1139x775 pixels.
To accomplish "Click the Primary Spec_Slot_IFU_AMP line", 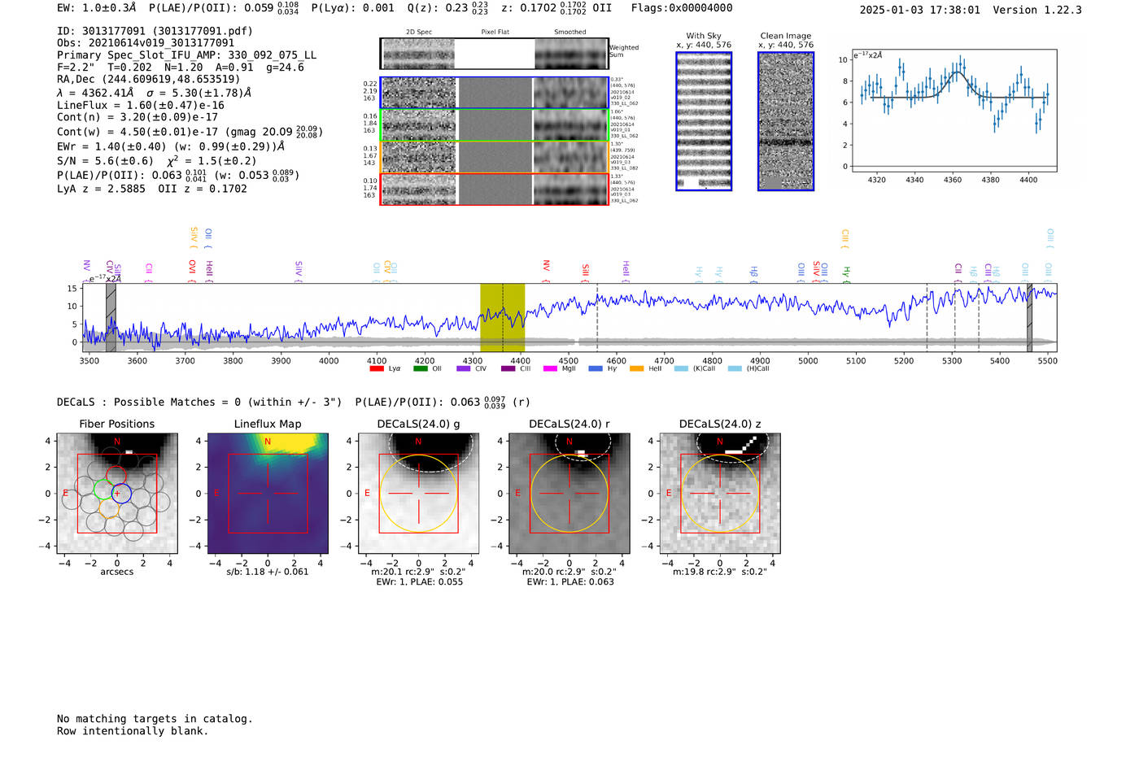I will coord(187,55).
